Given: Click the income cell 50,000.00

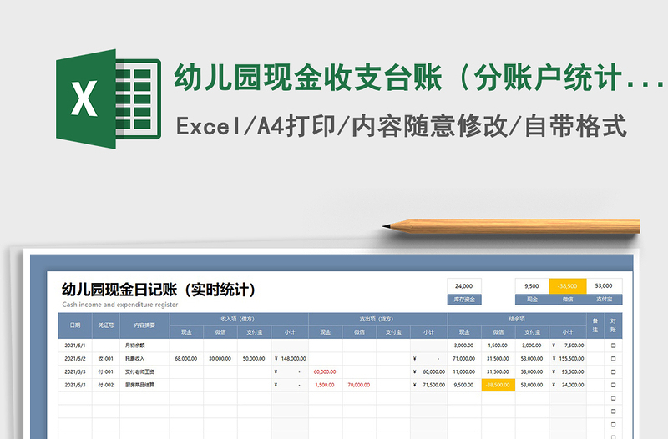Looking at the screenshot, I should pos(254,359).
